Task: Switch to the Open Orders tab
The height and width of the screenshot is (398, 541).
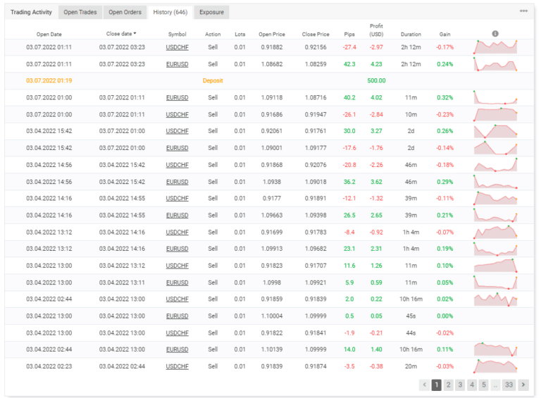Action: tap(125, 12)
